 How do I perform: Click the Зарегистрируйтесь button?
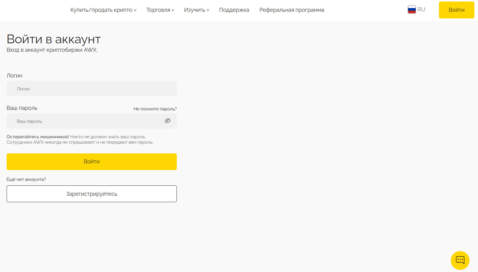pos(91,194)
